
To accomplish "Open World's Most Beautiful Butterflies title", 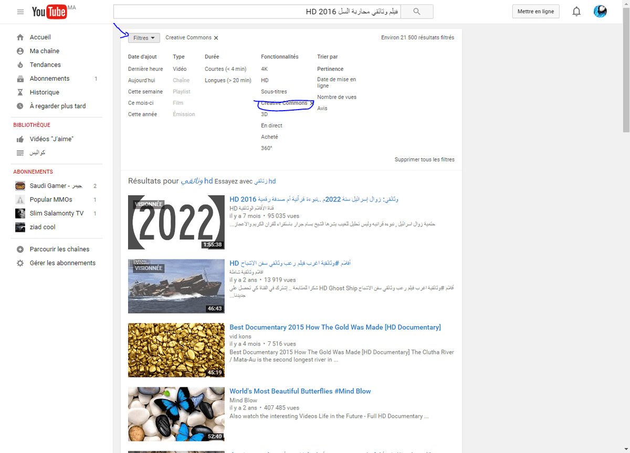I will [x=300, y=391].
